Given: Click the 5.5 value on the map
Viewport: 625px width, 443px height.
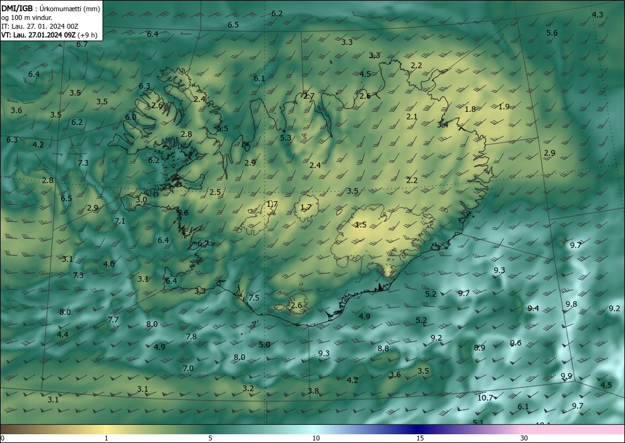Looking at the screenshot, I should point(222,128).
